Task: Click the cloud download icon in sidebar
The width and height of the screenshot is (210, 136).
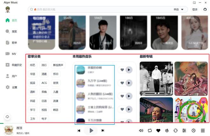Action: [x=7, y=117]
